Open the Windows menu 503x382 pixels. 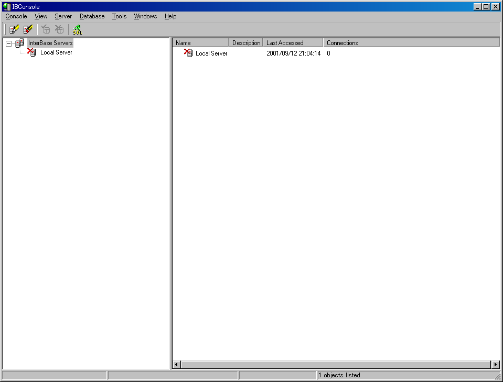145,16
